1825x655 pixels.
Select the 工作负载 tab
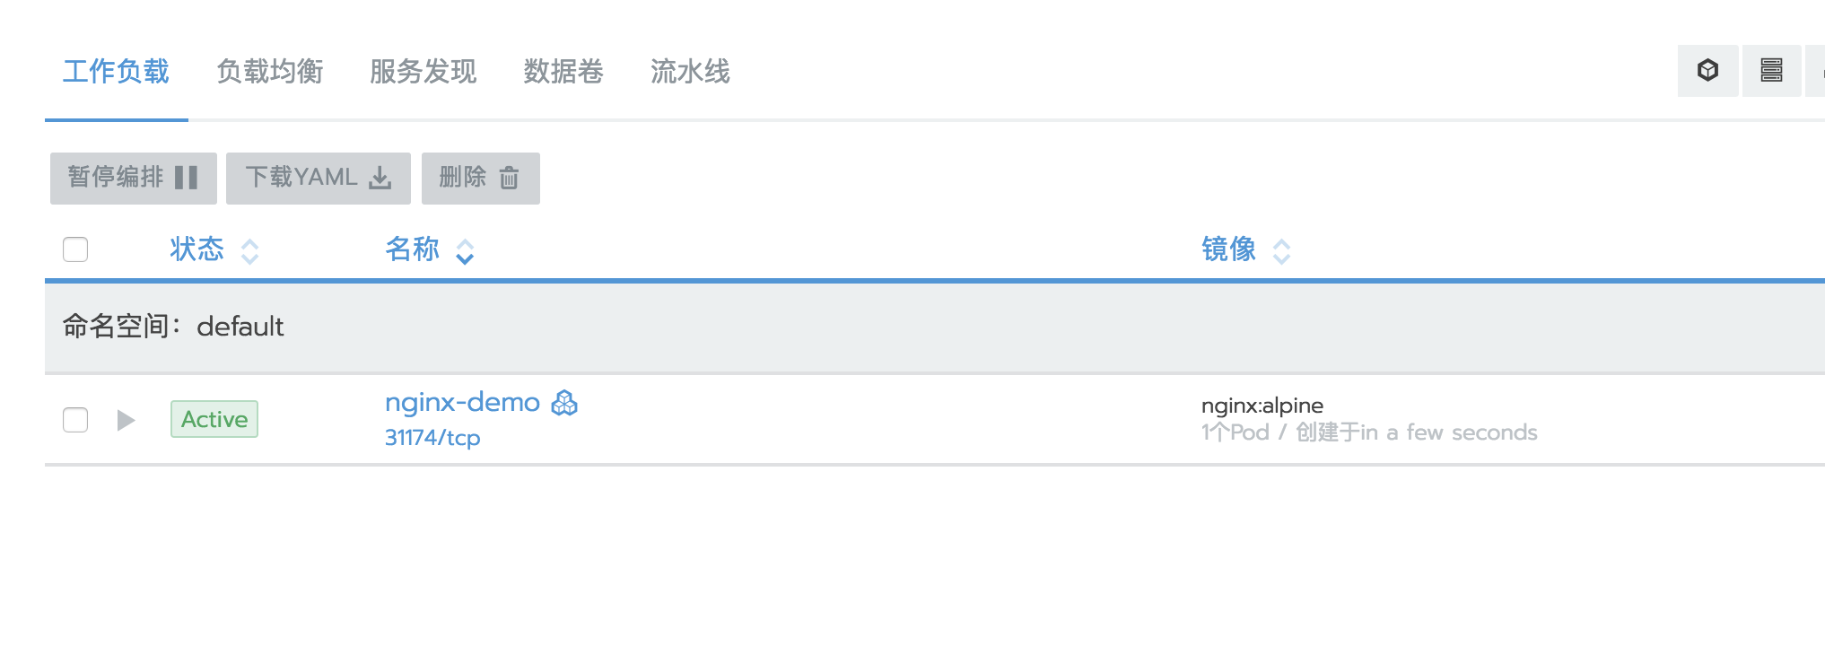click(116, 72)
